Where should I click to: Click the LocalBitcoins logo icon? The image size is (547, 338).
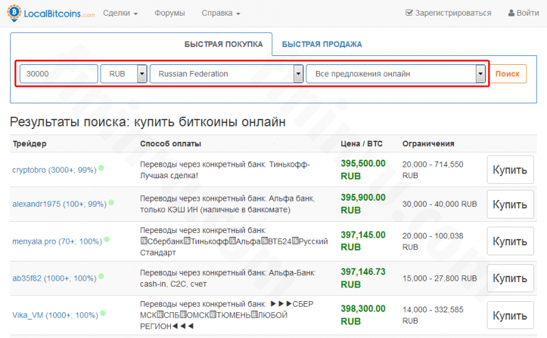pyautogui.click(x=14, y=13)
